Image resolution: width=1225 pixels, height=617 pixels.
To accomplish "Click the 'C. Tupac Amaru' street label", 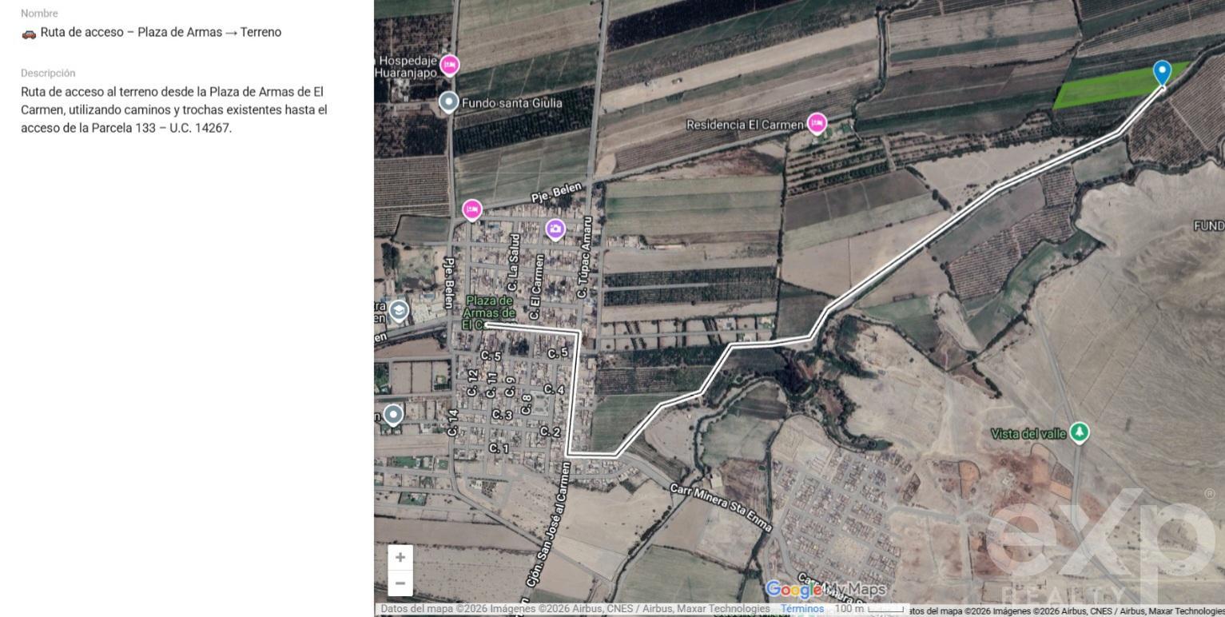I will (586, 257).
